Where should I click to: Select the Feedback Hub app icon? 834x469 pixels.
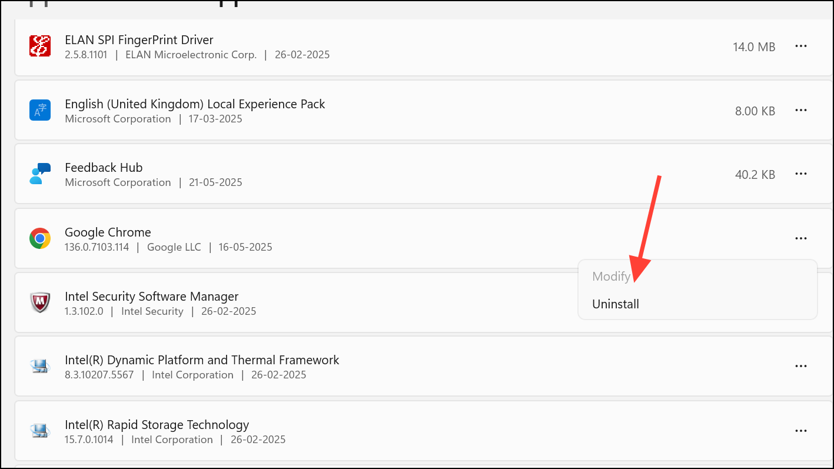click(x=40, y=174)
